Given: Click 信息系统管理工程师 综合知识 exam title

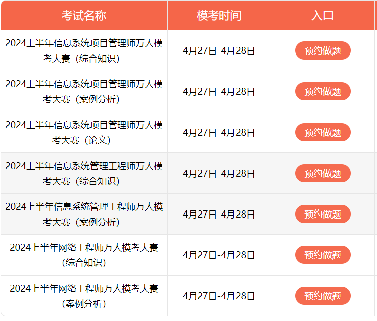Looking at the screenshot, I should point(84,173).
